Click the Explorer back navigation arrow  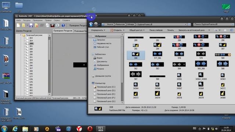(x=91, y=24)
